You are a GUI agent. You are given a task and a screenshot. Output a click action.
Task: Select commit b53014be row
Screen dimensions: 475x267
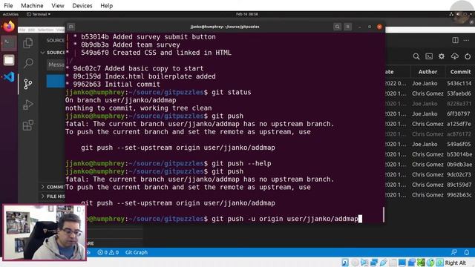click(x=430, y=154)
